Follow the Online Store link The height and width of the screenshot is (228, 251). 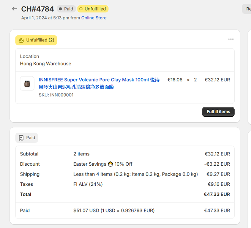click(x=94, y=18)
